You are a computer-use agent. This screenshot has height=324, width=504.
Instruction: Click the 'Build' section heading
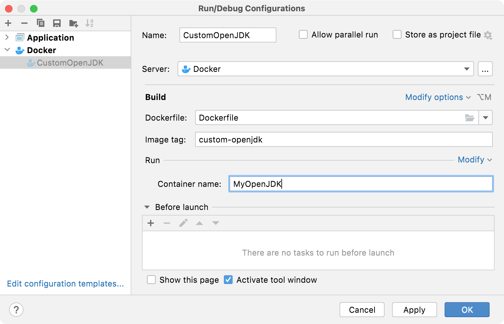[x=156, y=97]
